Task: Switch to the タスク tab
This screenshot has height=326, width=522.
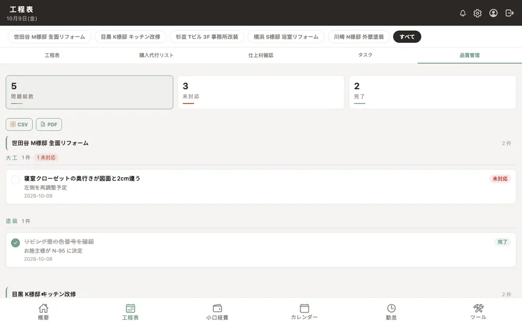Action: coord(365,55)
